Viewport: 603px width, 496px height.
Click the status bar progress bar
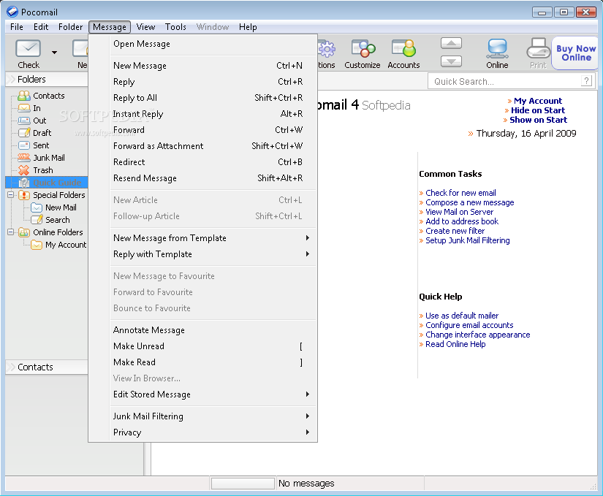click(x=243, y=484)
